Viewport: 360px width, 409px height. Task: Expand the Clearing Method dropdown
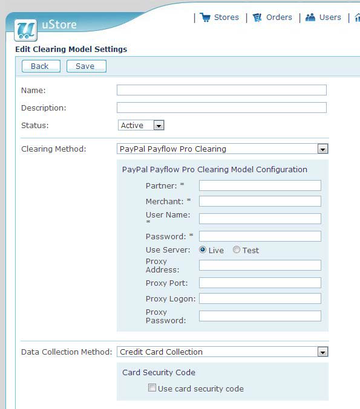pyautogui.click(x=223, y=149)
